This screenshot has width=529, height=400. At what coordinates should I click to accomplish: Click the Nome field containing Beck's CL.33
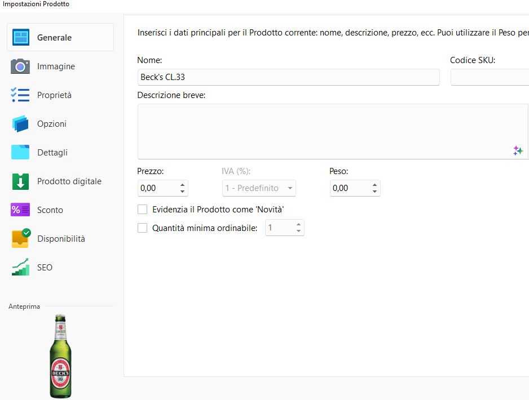click(288, 77)
